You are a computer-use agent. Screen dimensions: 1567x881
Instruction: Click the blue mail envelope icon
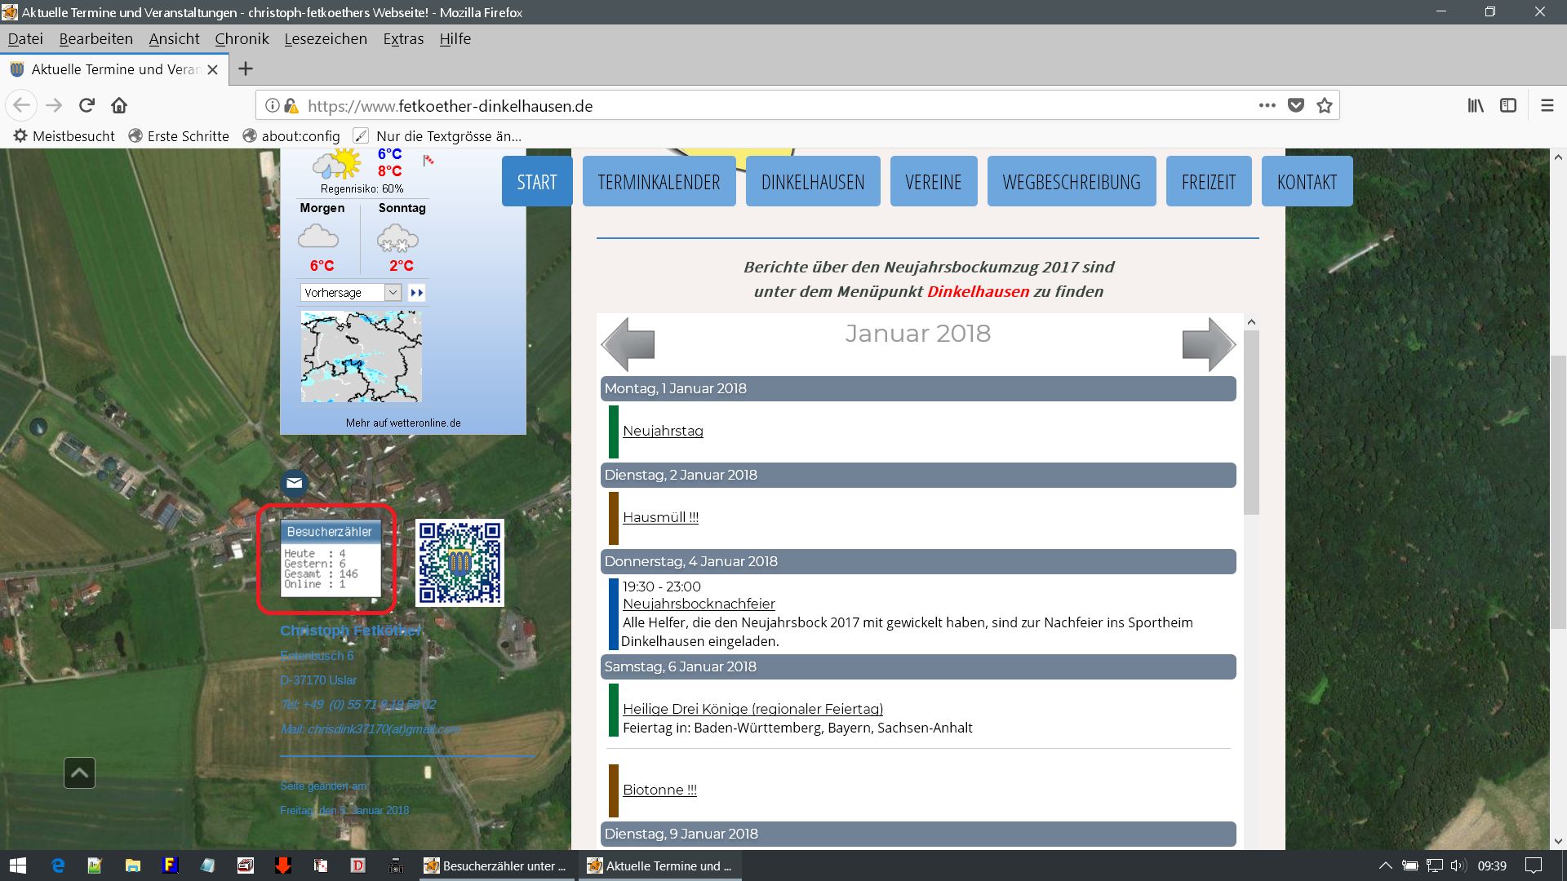tap(294, 483)
